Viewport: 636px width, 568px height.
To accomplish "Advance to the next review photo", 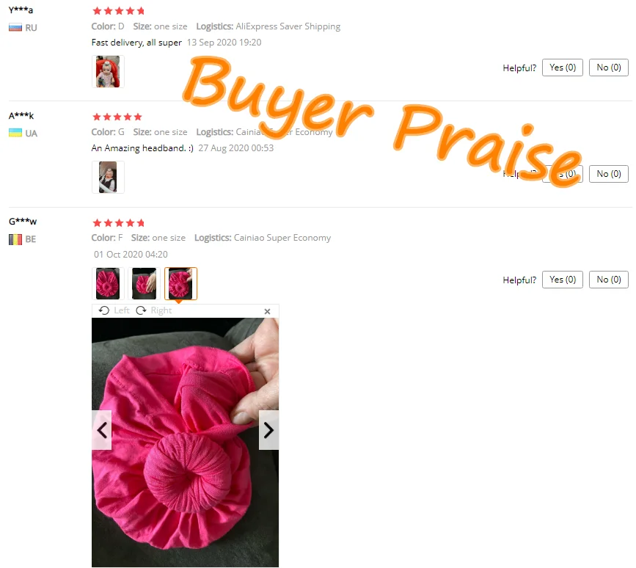I will coord(269,430).
